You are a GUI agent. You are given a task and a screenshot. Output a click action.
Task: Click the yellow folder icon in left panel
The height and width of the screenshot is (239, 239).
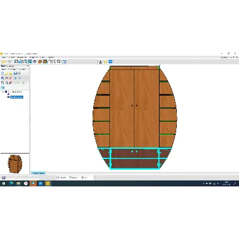pos(7,73)
